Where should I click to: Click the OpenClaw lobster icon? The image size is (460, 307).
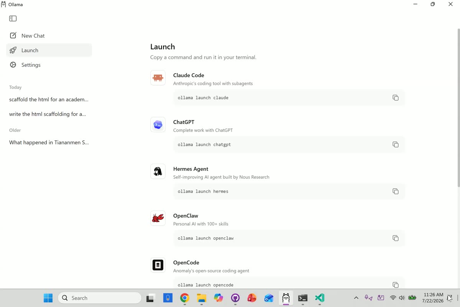[x=158, y=218]
